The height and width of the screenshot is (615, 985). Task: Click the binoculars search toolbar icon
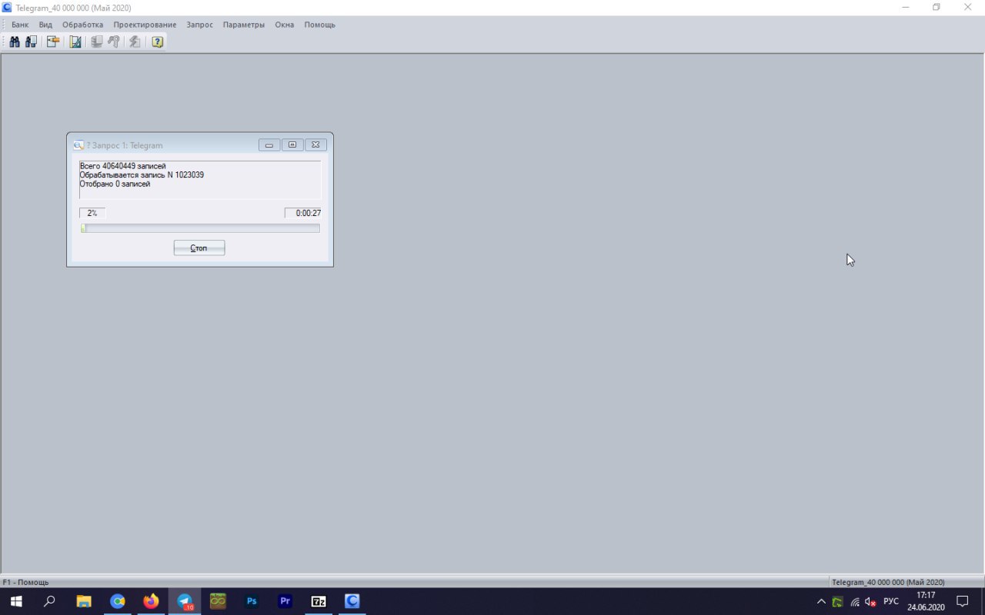(14, 42)
